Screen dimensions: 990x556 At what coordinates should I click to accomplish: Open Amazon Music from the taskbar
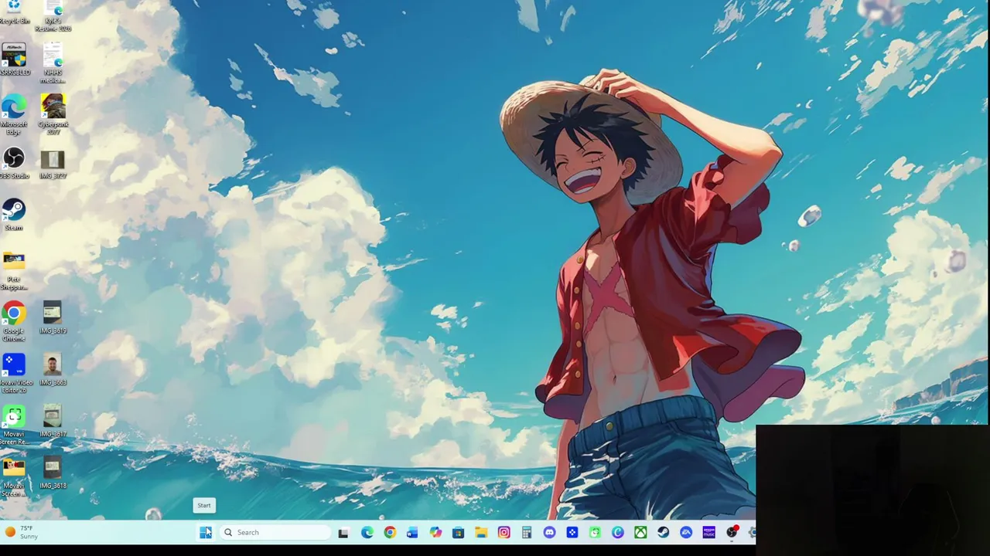pyautogui.click(x=709, y=532)
